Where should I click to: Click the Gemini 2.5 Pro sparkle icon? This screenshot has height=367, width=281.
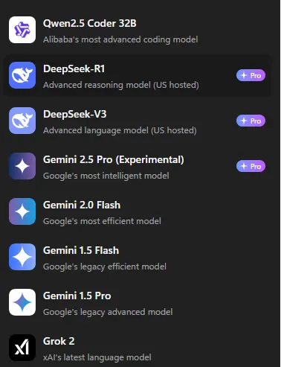22,166
